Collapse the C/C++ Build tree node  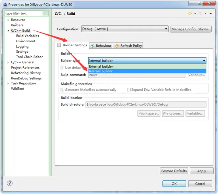8,31
